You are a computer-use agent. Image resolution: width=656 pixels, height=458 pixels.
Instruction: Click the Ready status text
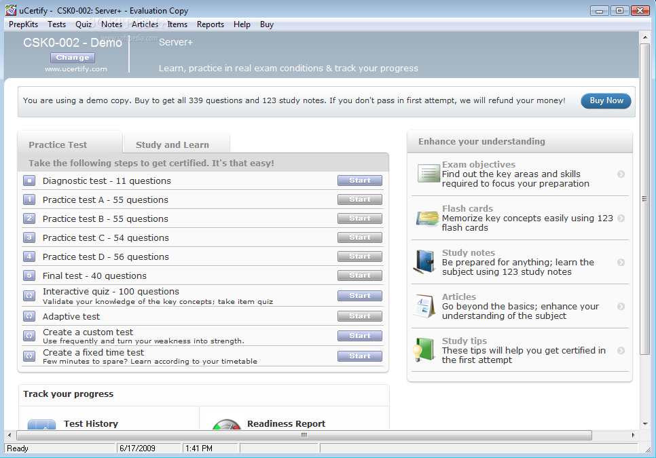tap(18, 449)
